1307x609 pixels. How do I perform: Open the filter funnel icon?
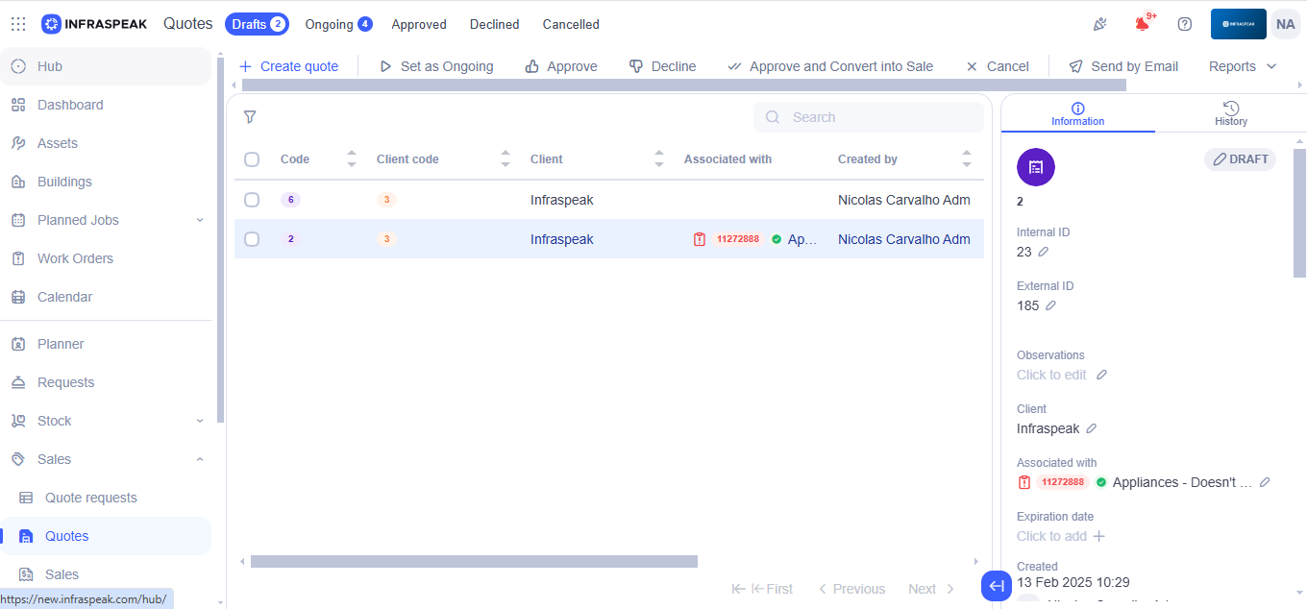pos(250,117)
